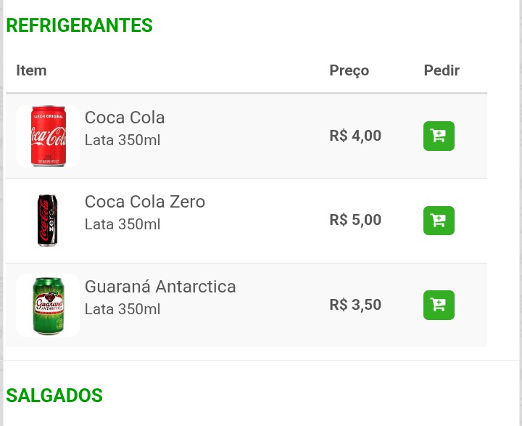Select the Coca Cola Zero product title

click(x=145, y=202)
